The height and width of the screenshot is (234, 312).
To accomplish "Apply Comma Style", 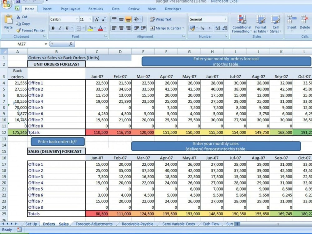I will click(210, 28).
